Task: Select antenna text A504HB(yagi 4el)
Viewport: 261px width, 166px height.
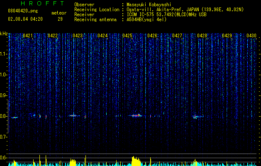Action: click(x=146, y=20)
